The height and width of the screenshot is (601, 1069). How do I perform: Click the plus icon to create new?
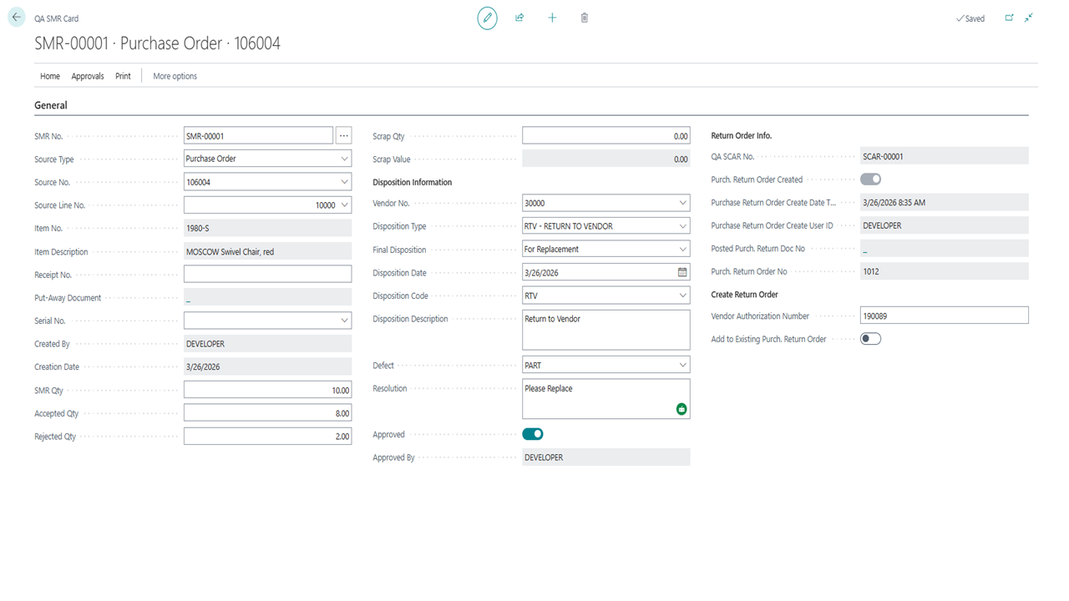[x=552, y=18]
